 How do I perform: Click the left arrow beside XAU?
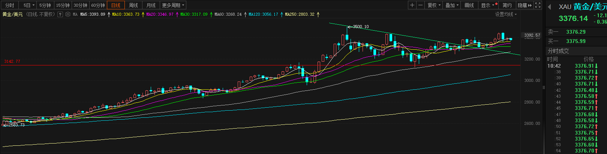550,7
